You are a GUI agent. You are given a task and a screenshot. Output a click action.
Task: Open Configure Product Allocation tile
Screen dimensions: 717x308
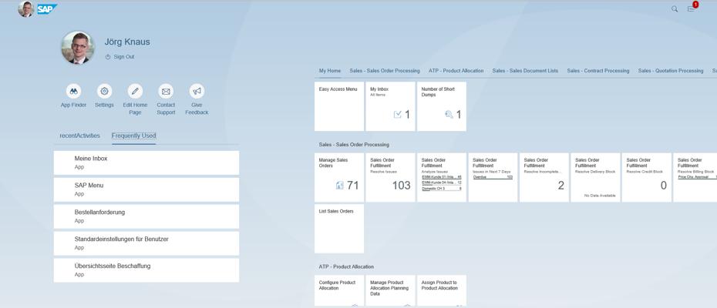click(x=339, y=290)
